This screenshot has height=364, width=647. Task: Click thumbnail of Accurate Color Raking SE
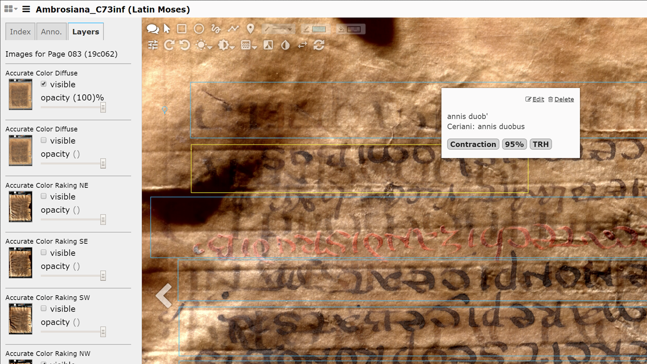(x=20, y=262)
